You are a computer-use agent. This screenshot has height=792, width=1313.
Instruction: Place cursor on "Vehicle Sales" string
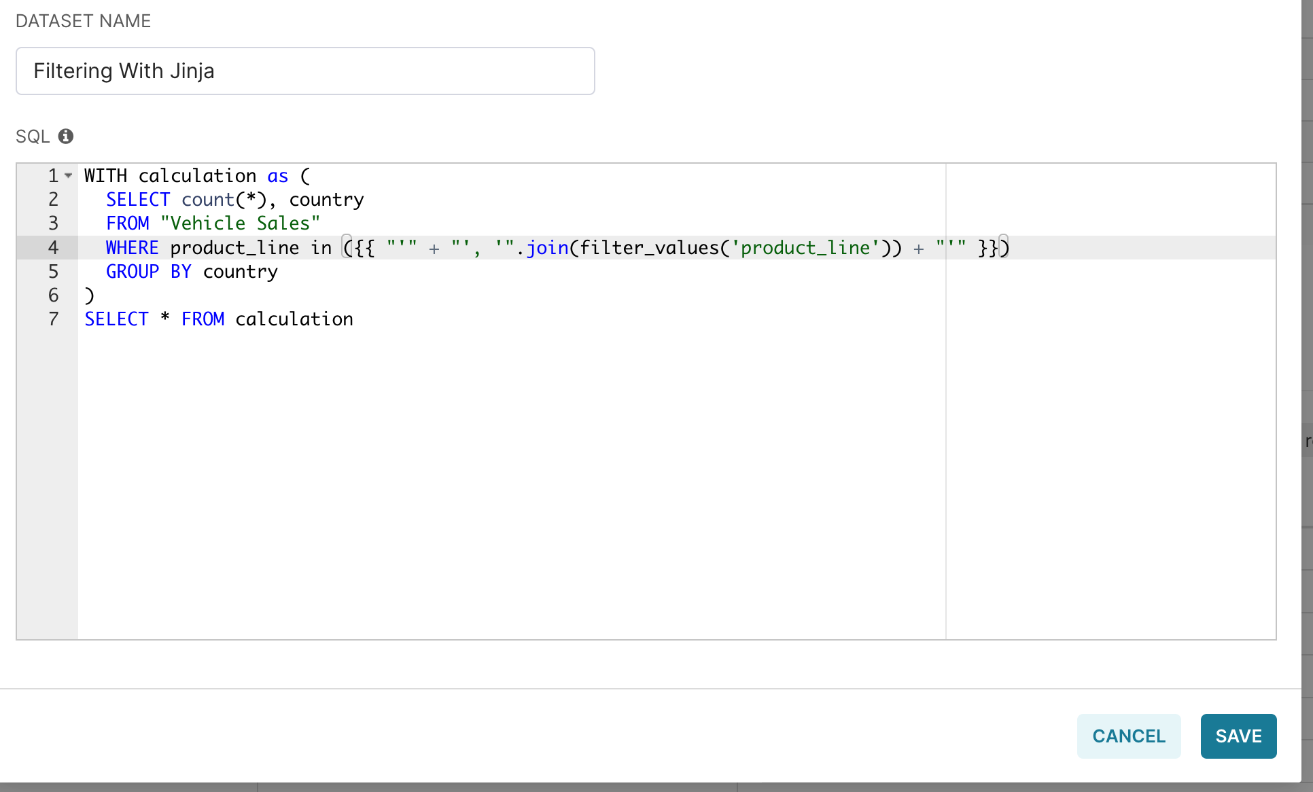(240, 223)
